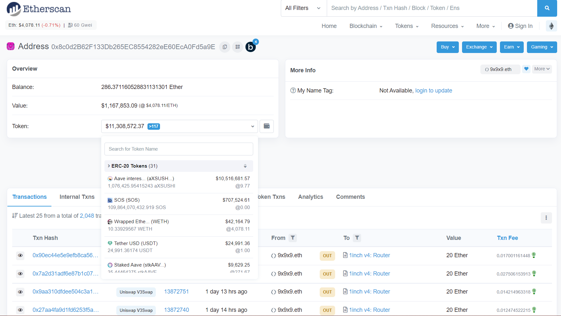Preview transaction 0x90ec44e5e9efb8ca56 eye icon
Image resolution: width=561 pixels, height=316 pixels.
pos(20,255)
